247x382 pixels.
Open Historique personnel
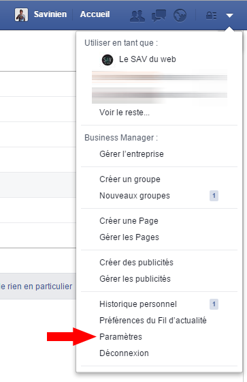tap(138, 304)
